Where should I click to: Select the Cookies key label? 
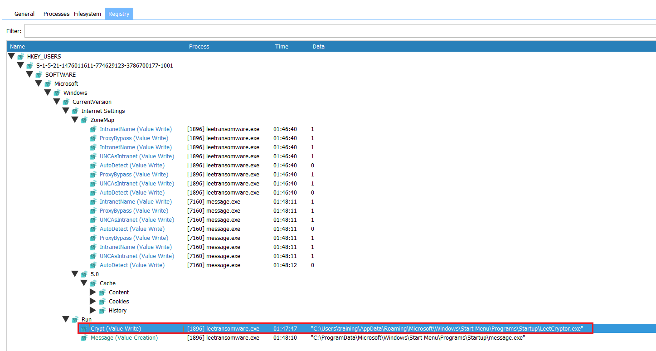point(119,301)
